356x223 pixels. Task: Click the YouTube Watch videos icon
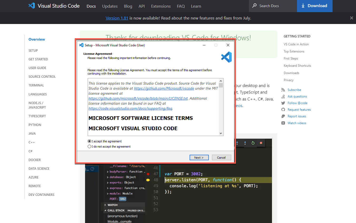283,123
